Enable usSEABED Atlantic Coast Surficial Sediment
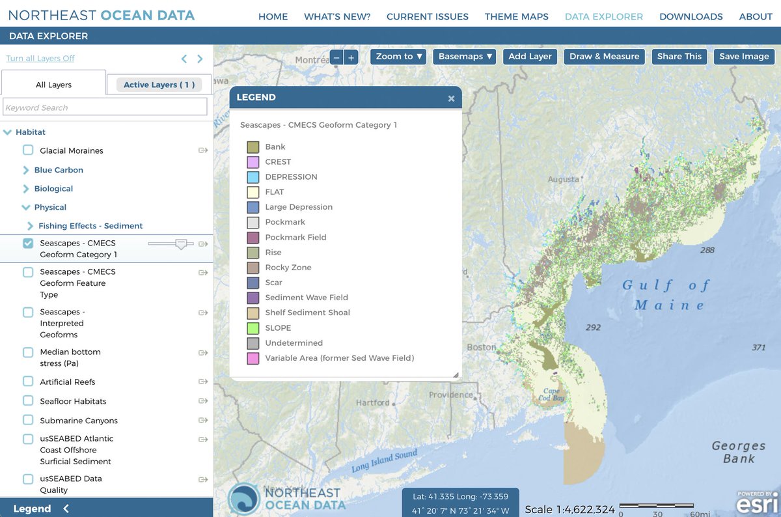 click(28, 439)
